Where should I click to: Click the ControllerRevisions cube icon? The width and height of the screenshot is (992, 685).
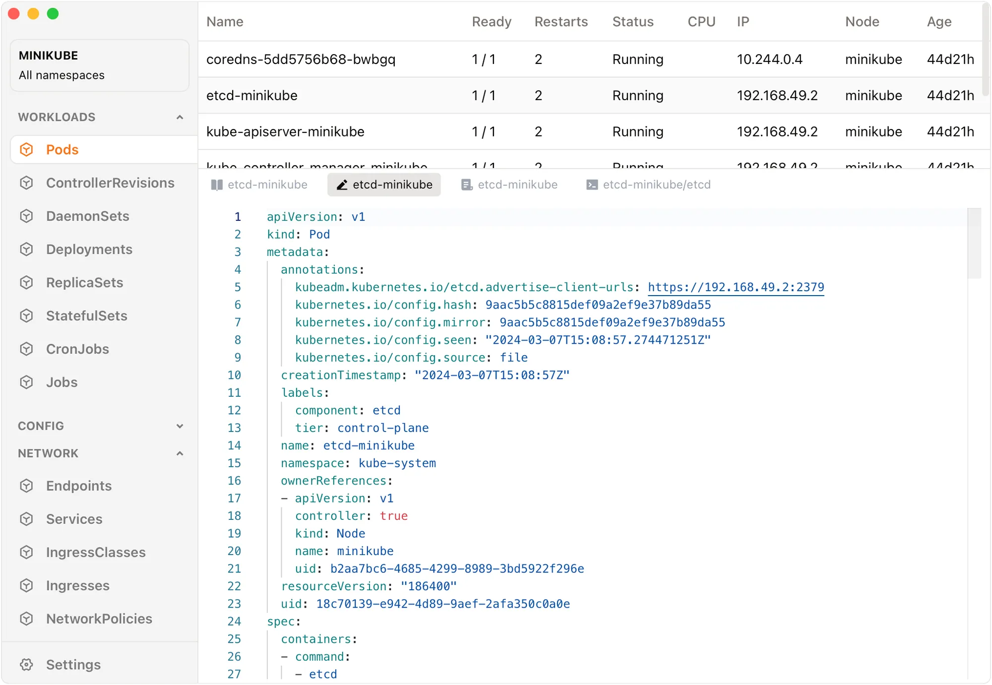[26, 183]
